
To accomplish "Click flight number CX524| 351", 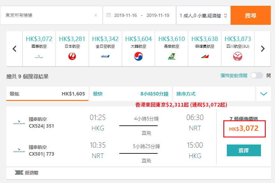I will (x=41, y=126).
